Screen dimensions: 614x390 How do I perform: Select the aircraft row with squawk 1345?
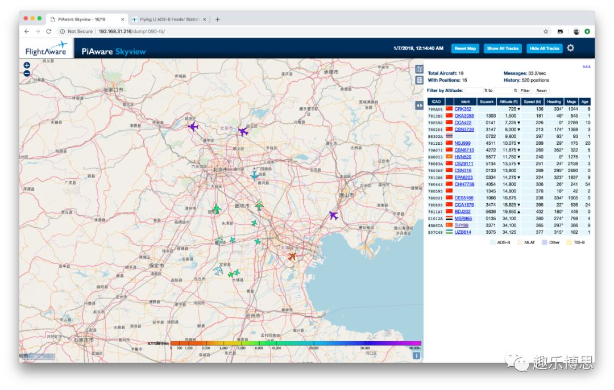pos(509,191)
